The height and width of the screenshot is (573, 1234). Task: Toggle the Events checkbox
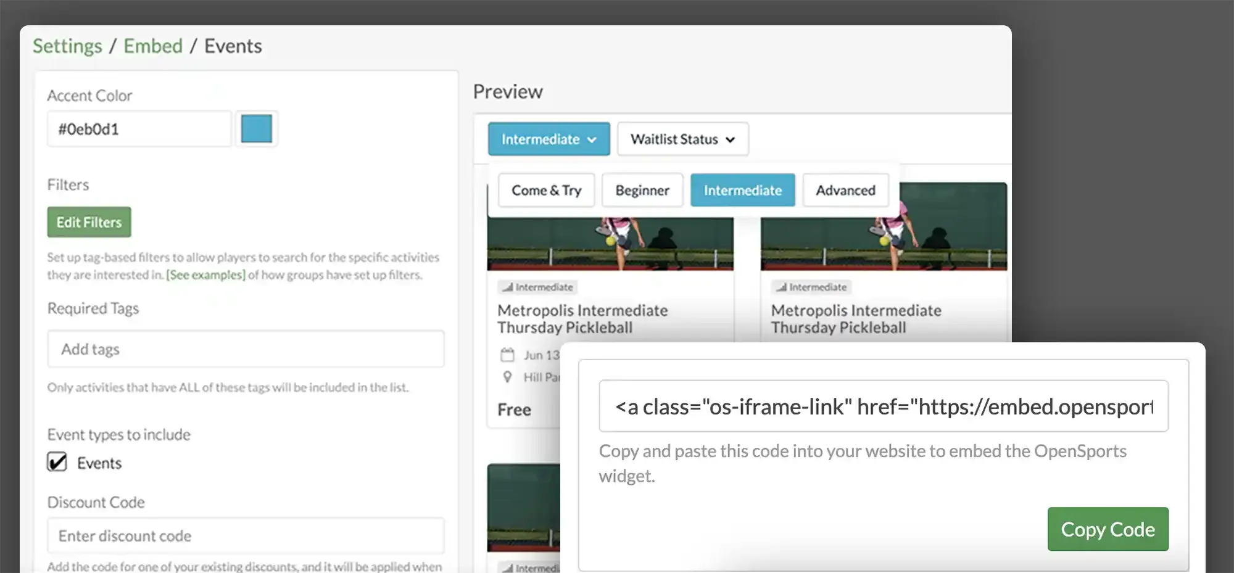[x=57, y=462]
